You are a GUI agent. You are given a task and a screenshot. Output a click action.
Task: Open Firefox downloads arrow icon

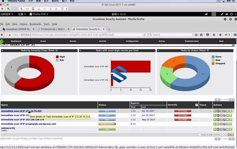(214, 35)
